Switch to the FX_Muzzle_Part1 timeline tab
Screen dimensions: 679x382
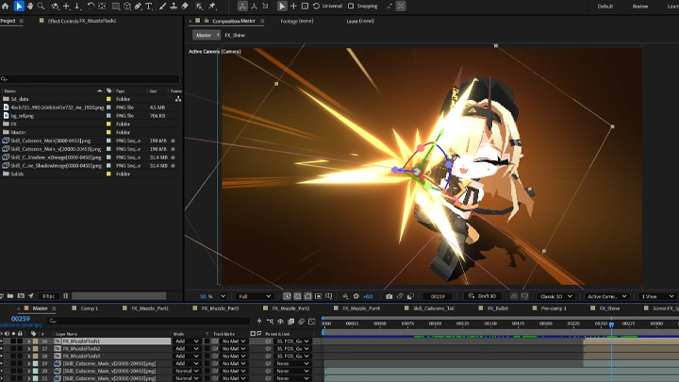(150, 308)
